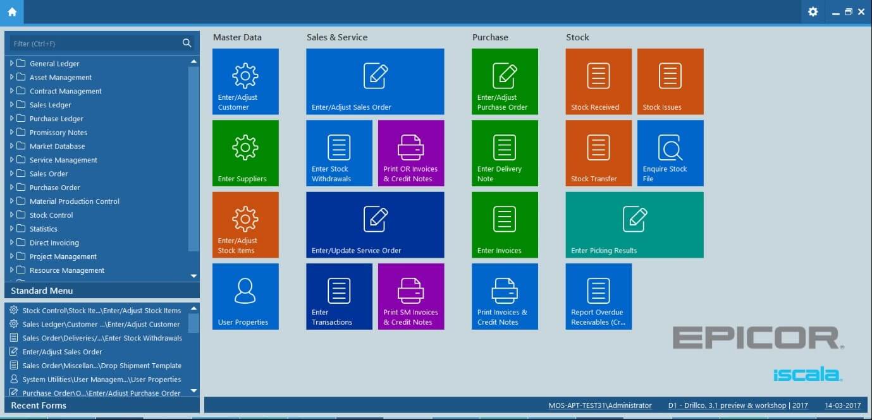Open the Enter/Adjust Stock Items tile

245,225
